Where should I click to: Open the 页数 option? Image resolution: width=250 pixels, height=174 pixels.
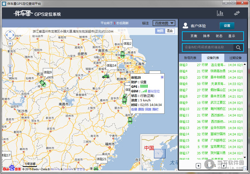pyautogui.click(x=194, y=36)
